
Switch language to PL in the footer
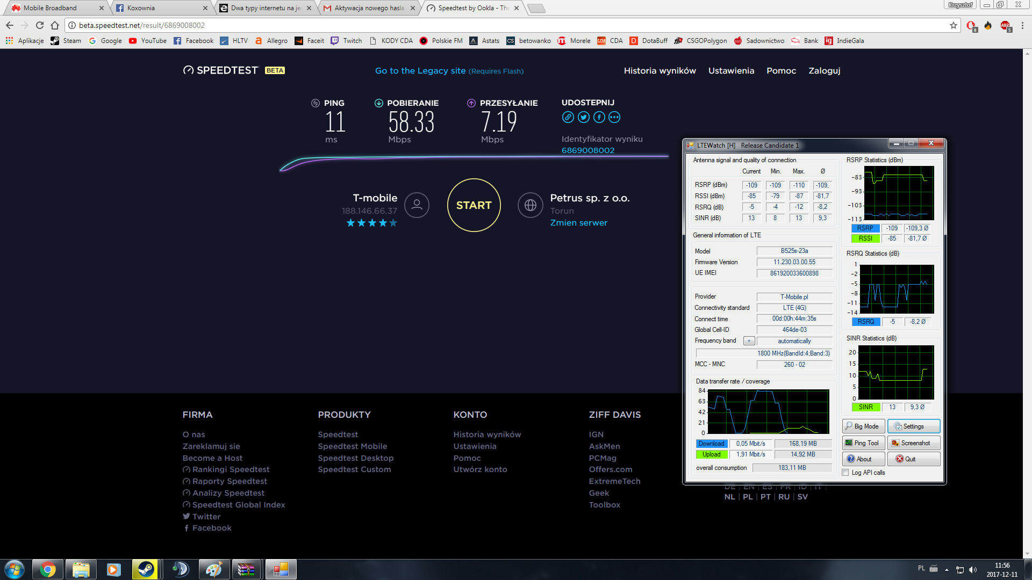point(748,497)
